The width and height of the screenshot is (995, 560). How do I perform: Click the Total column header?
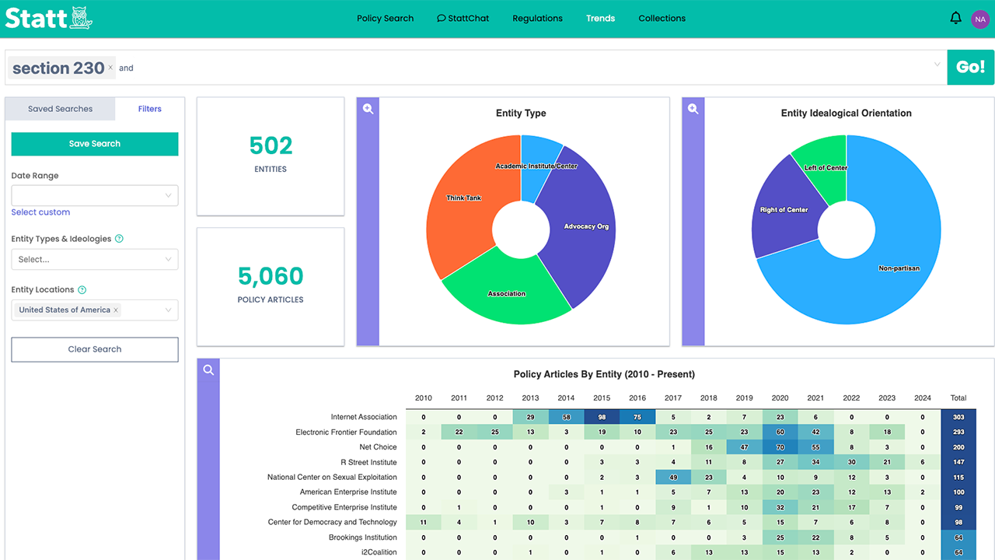tap(958, 398)
